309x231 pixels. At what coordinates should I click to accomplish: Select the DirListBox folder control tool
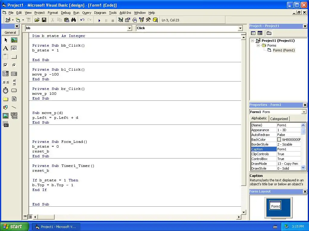[x=5, y=99]
